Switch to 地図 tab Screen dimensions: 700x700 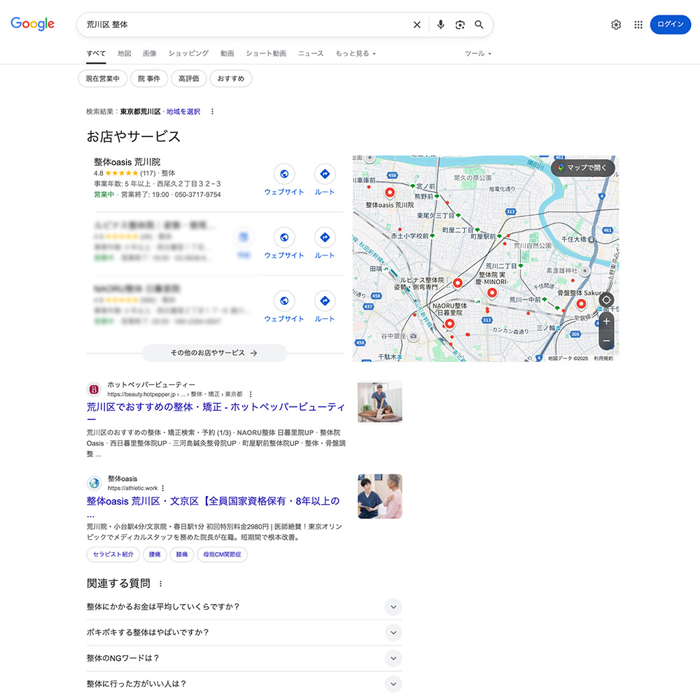(125, 54)
